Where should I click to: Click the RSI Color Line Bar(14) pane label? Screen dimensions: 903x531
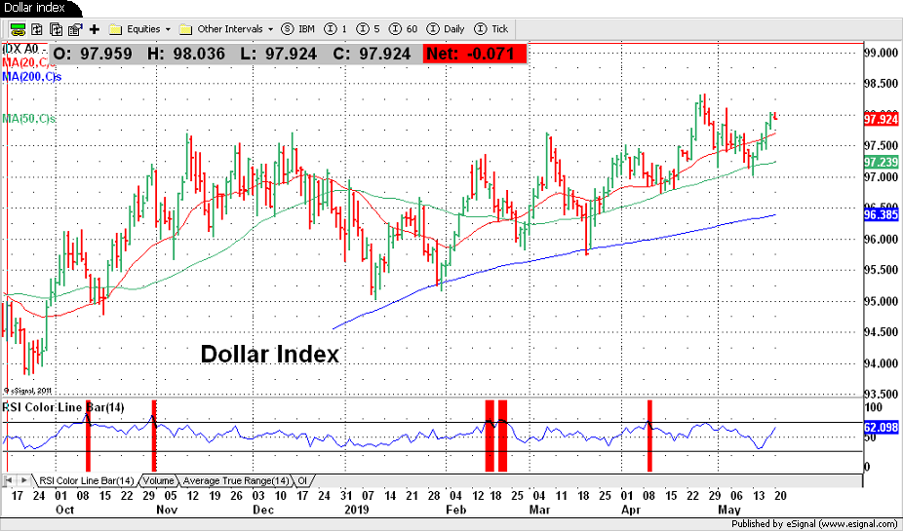63,407
